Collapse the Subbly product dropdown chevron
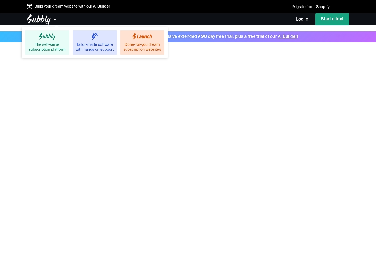 pos(55,20)
